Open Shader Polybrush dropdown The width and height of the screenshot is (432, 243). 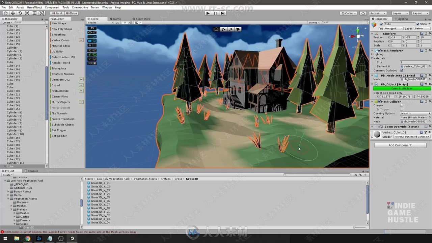tap(412, 137)
